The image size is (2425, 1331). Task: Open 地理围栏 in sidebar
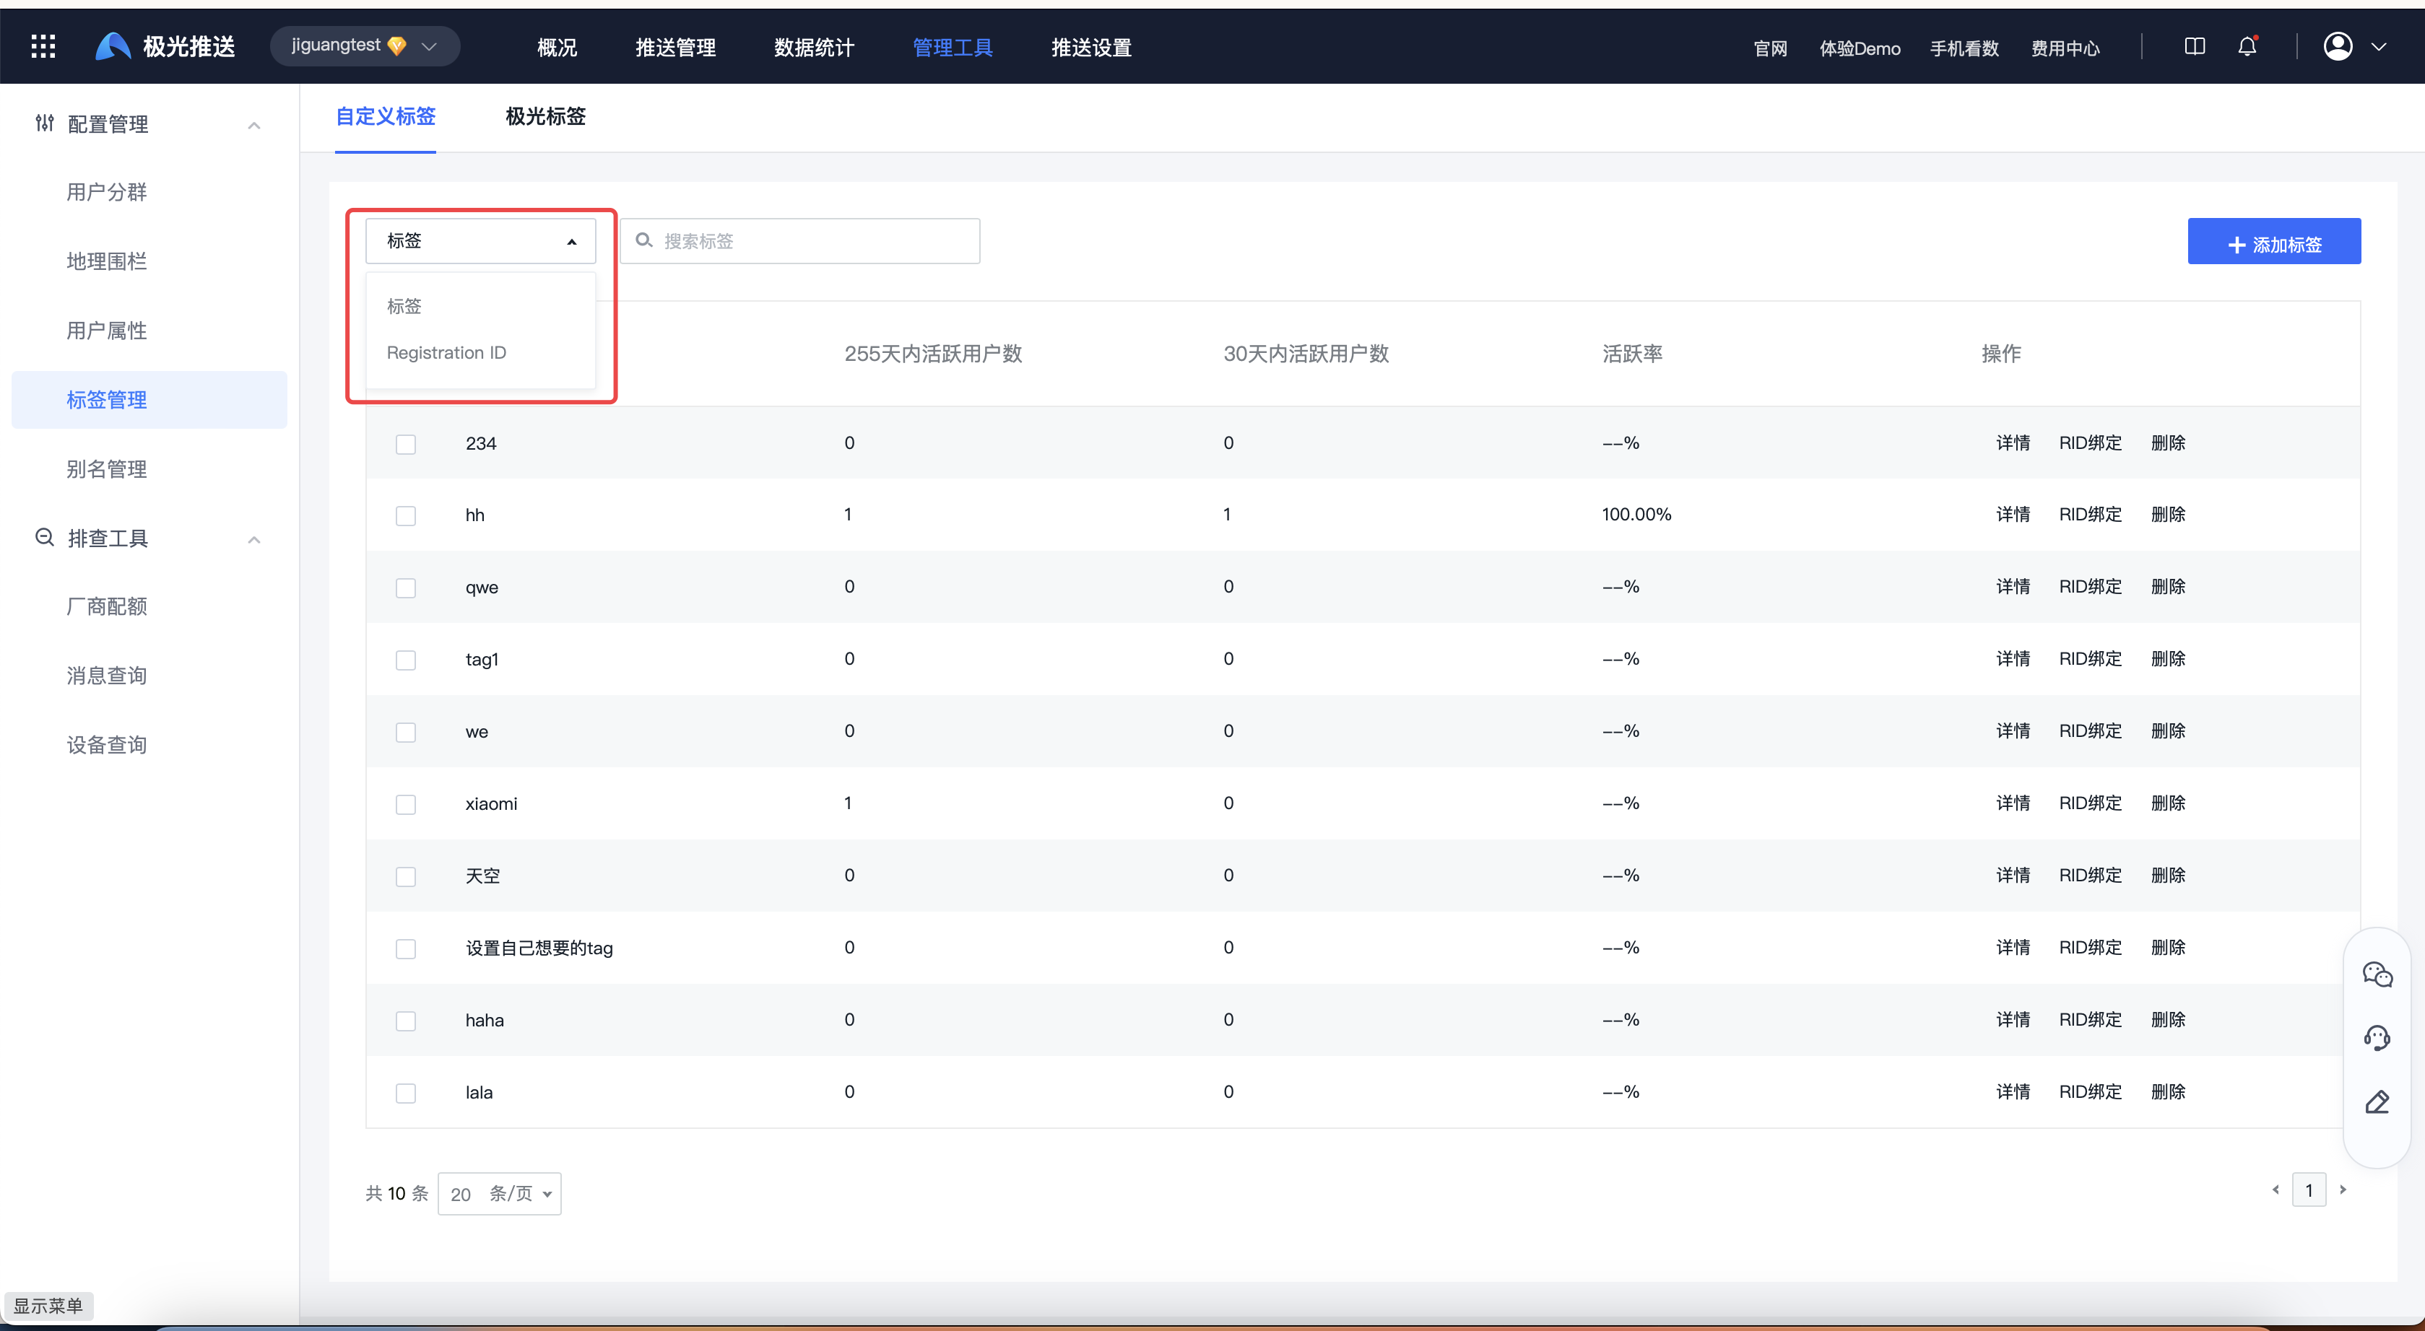tap(106, 261)
